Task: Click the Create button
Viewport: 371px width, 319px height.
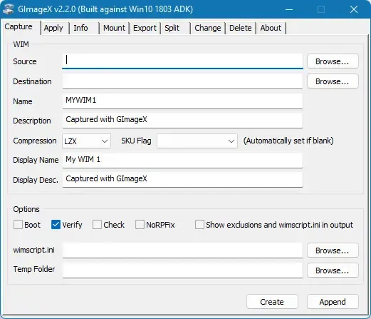Action: (272, 302)
